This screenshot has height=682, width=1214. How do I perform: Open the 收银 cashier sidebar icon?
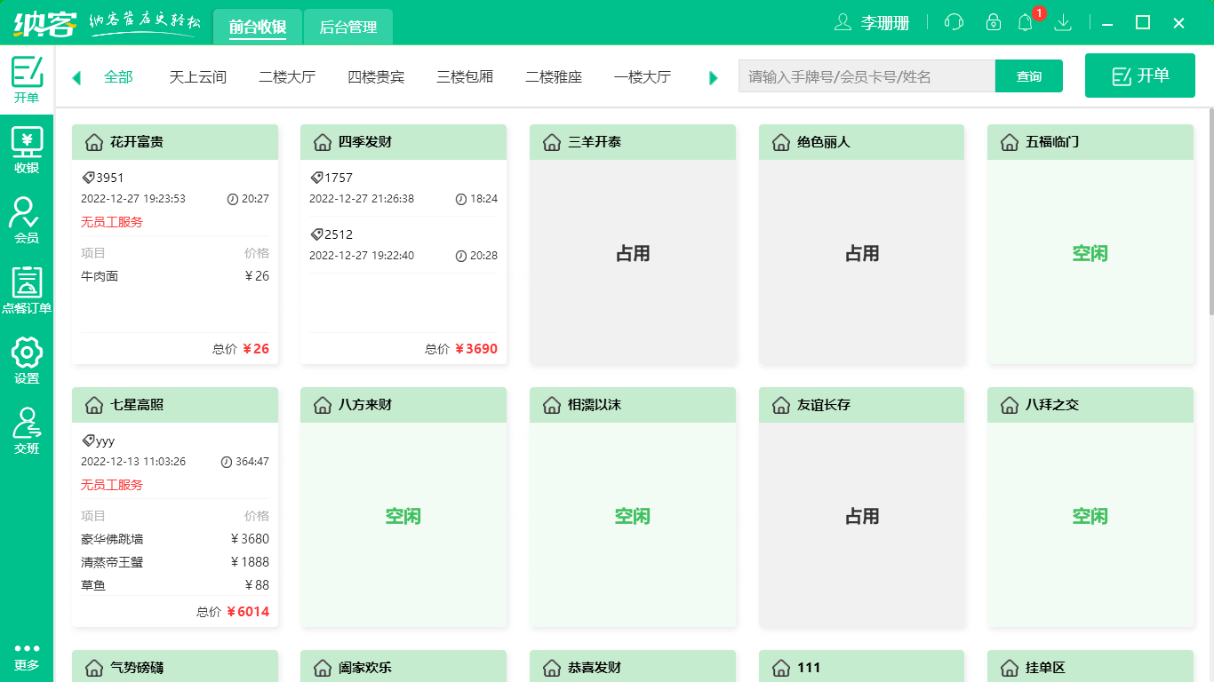(27, 149)
